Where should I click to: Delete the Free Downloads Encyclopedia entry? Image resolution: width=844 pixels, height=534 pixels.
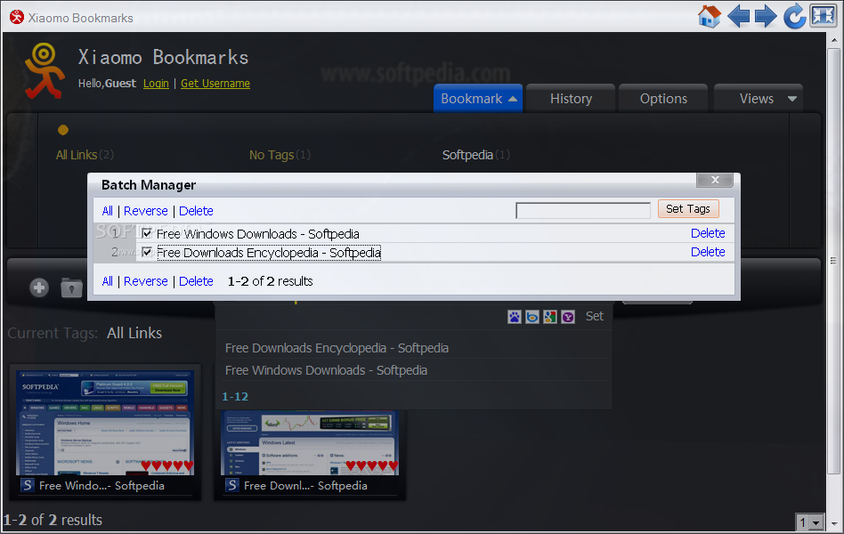708,252
